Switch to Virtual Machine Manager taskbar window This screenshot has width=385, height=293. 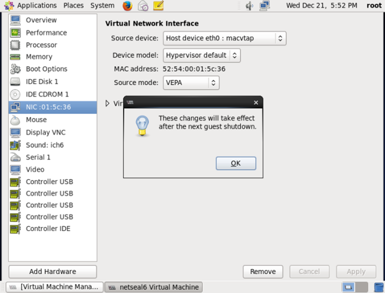click(54, 287)
